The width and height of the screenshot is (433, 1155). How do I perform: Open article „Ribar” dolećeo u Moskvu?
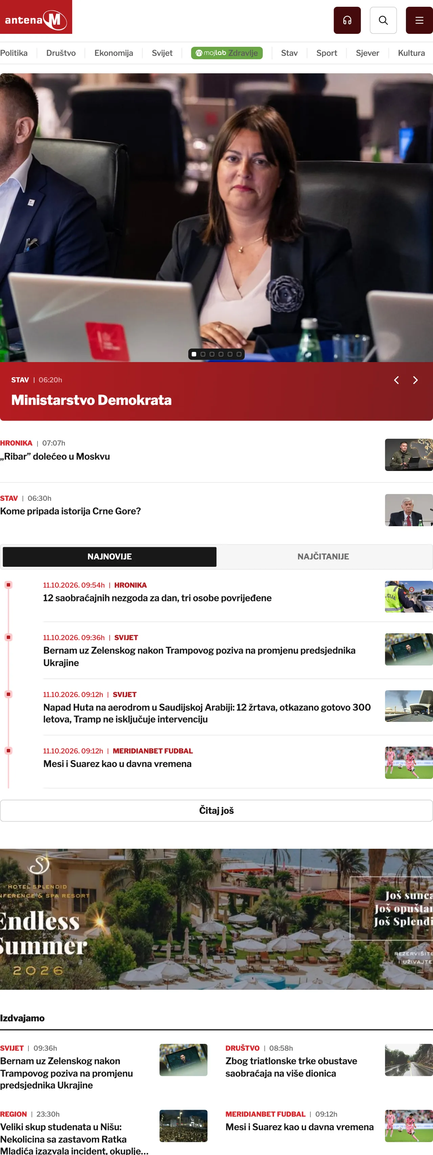click(55, 457)
